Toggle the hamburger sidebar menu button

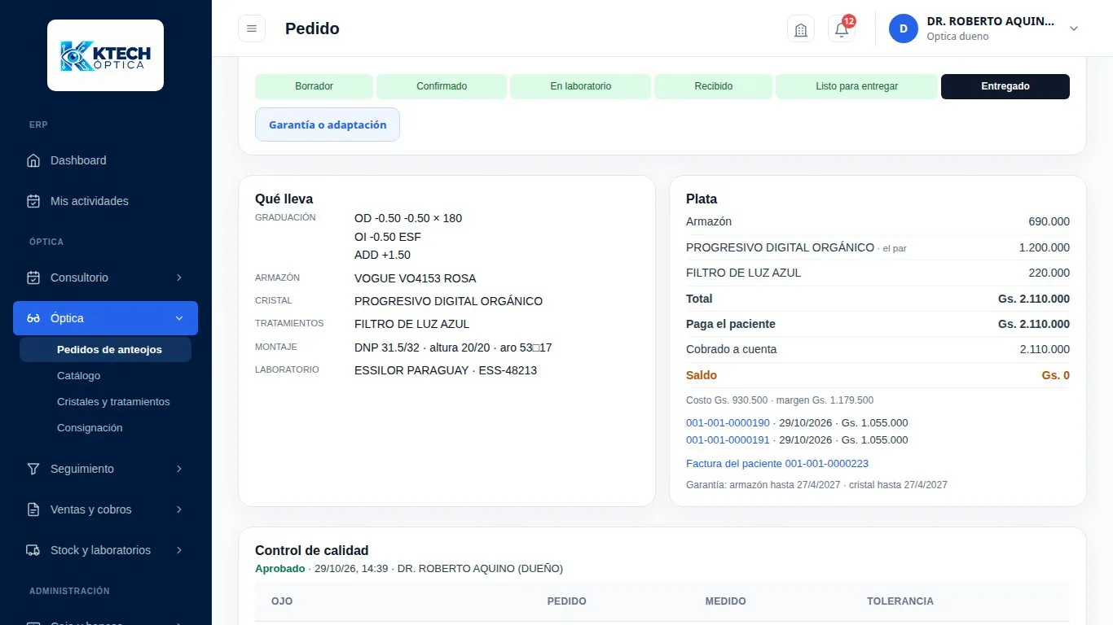tap(252, 28)
